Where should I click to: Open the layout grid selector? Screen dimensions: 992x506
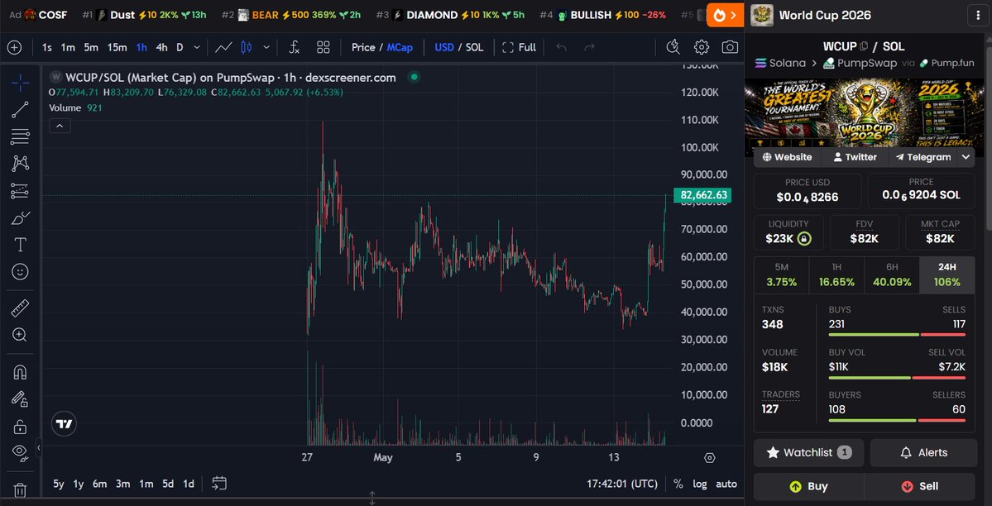click(323, 47)
